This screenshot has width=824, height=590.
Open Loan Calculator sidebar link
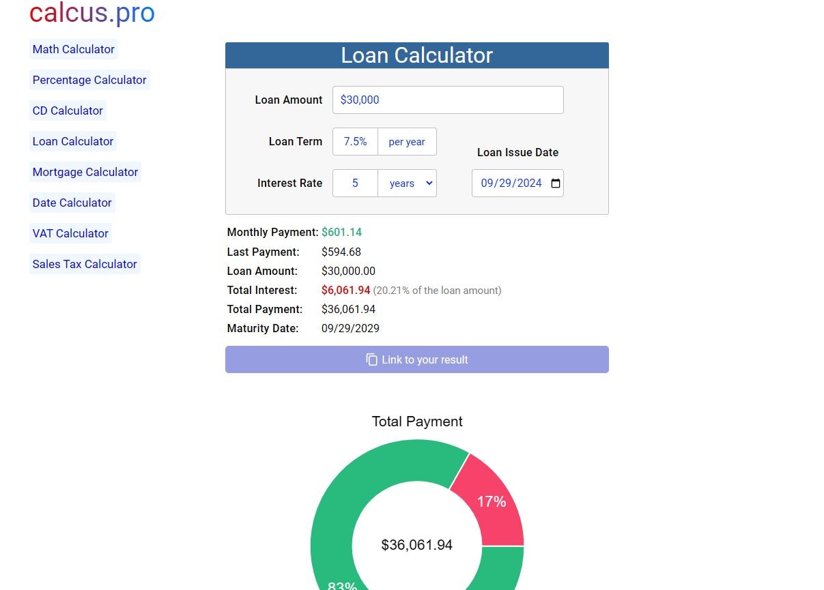point(73,141)
